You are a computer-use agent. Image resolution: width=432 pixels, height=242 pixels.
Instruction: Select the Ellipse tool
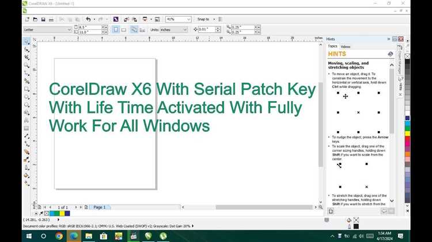pyautogui.click(x=26, y=97)
